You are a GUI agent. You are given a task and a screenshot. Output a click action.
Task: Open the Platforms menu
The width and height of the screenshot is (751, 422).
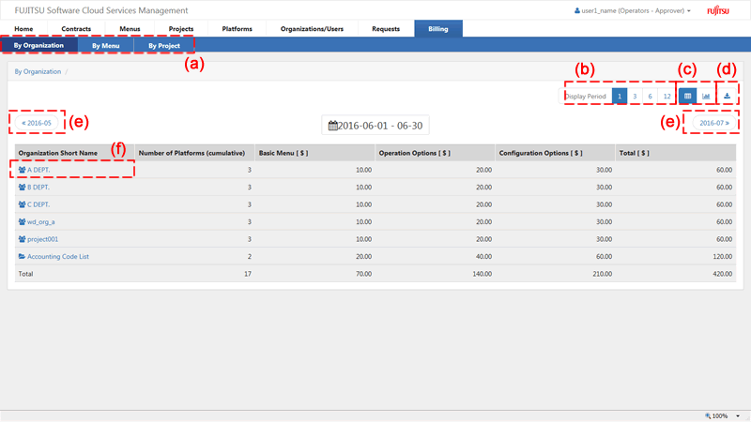[237, 29]
